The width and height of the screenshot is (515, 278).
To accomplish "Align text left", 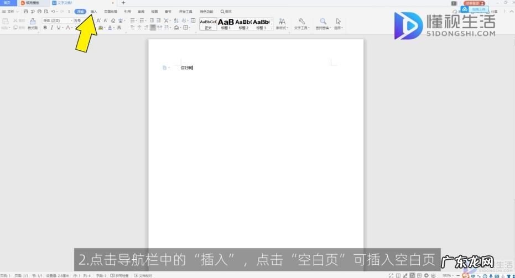I will [132, 28].
